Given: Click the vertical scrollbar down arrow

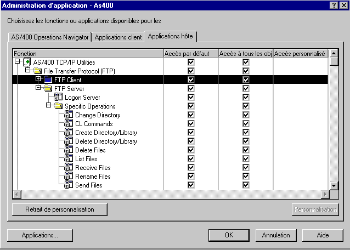Looking at the screenshot, I should [x=334, y=185].
